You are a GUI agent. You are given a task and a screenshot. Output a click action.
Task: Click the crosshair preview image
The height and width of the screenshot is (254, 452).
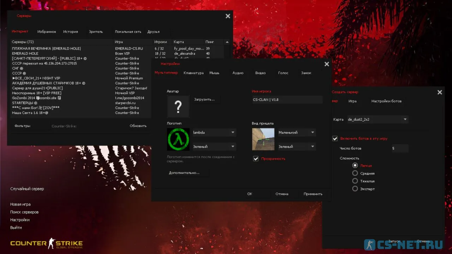[x=263, y=139]
